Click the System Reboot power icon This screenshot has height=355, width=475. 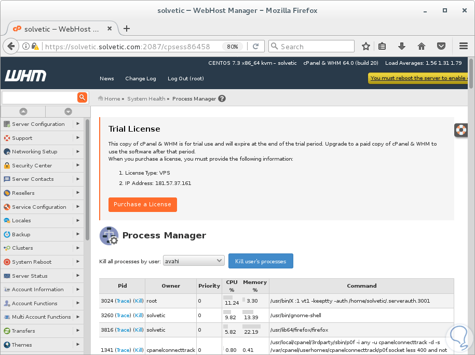coord(7,262)
